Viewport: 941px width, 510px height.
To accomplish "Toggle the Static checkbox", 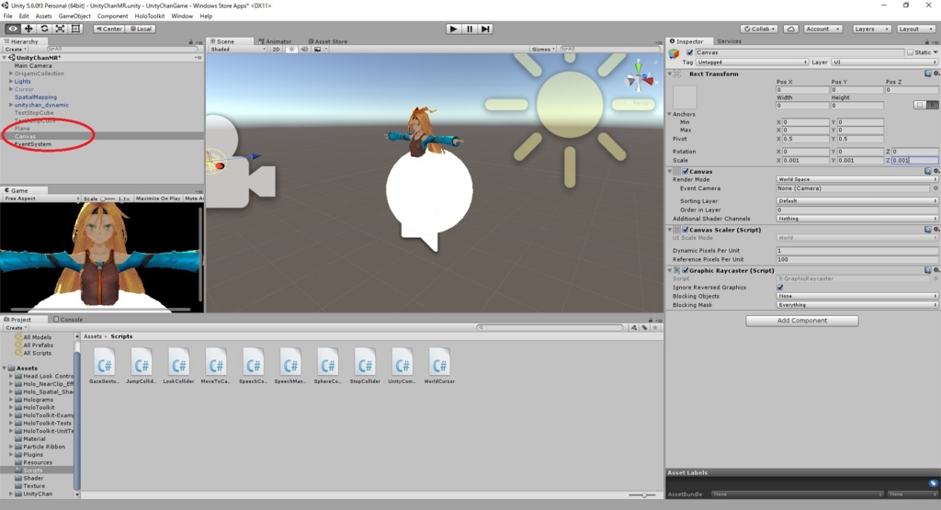I will (x=911, y=52).
